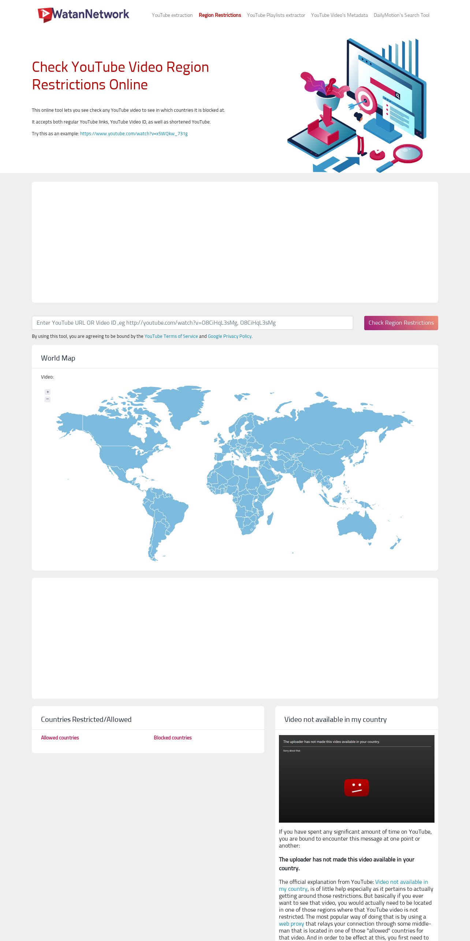Viewport: 470px width, 941px height.
Task: Open YouTube Terms of Service link
Action: click(x=171, y=336)
